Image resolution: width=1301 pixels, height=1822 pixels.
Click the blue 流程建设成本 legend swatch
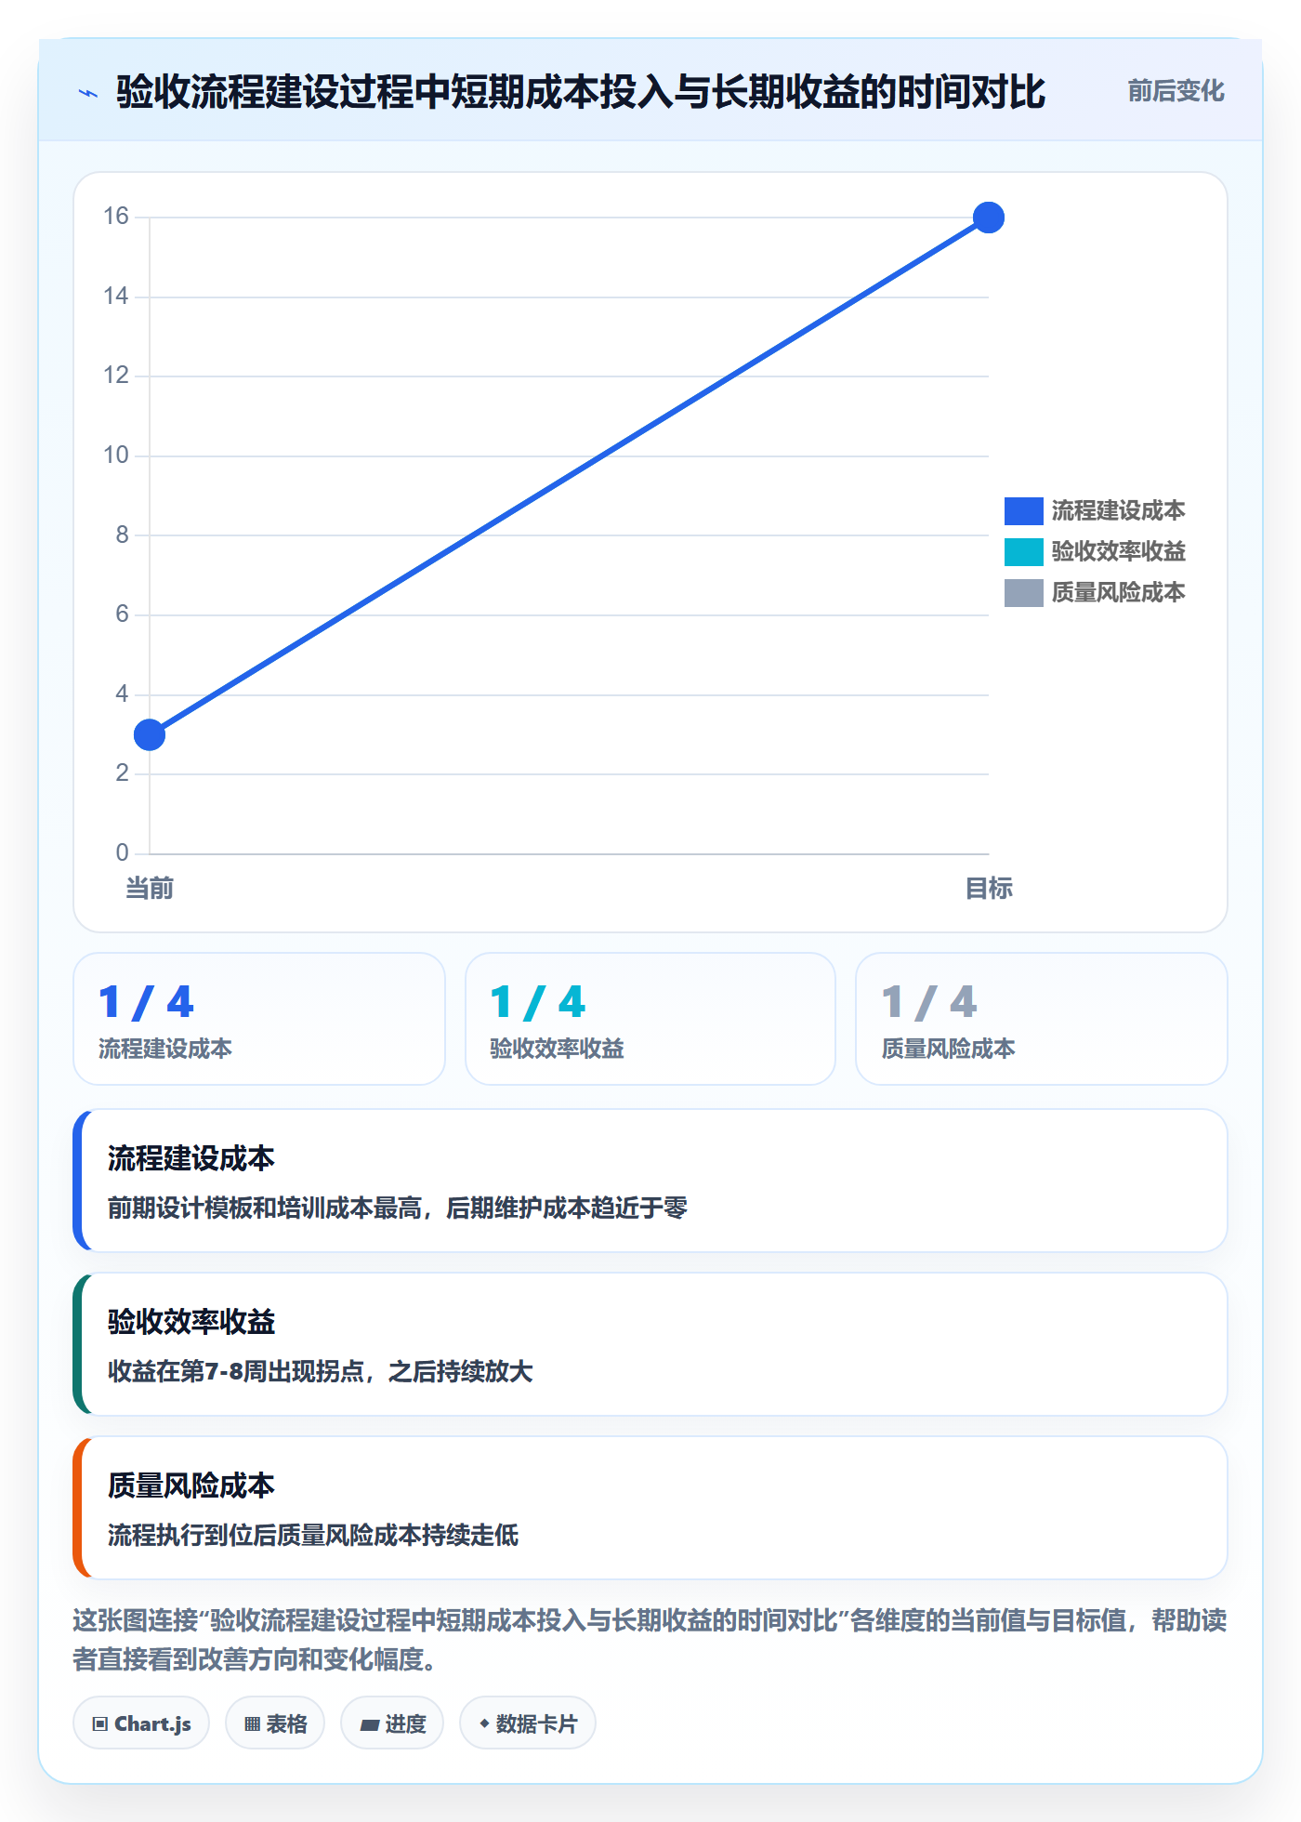point(1023,511)
